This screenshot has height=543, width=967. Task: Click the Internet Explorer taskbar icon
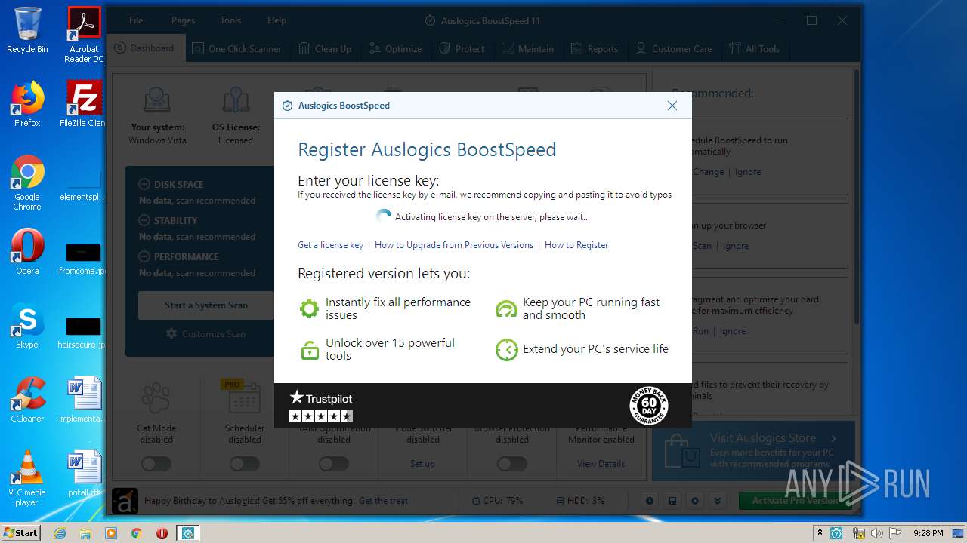(60, 532)
